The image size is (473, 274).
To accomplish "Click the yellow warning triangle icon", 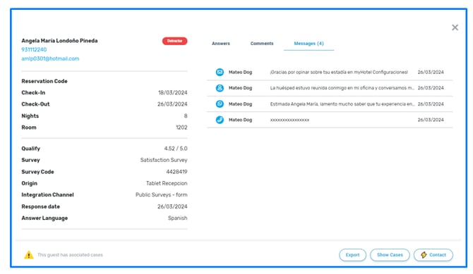I will [29, 255].
